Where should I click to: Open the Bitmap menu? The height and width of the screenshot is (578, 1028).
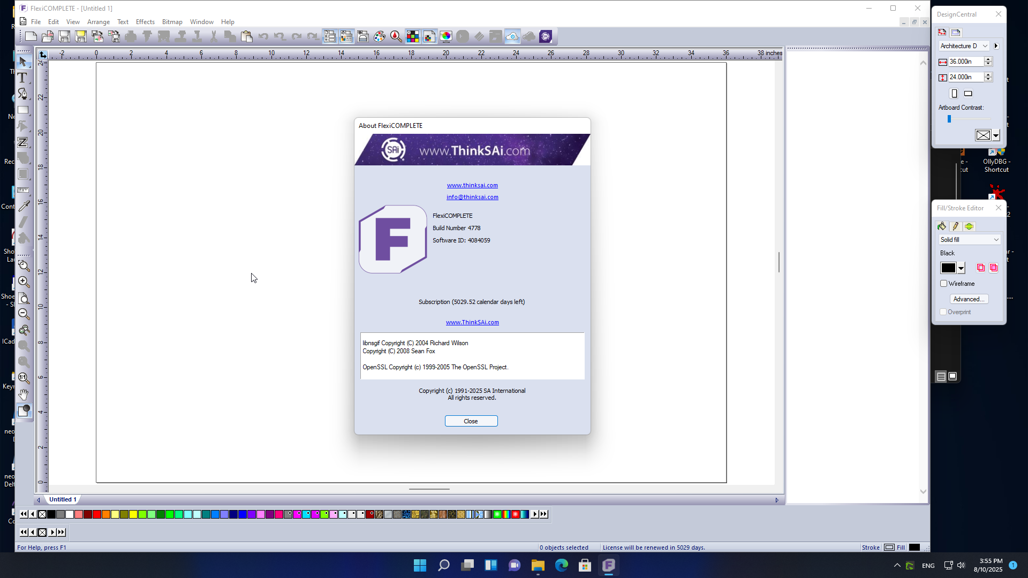[172, 22]
